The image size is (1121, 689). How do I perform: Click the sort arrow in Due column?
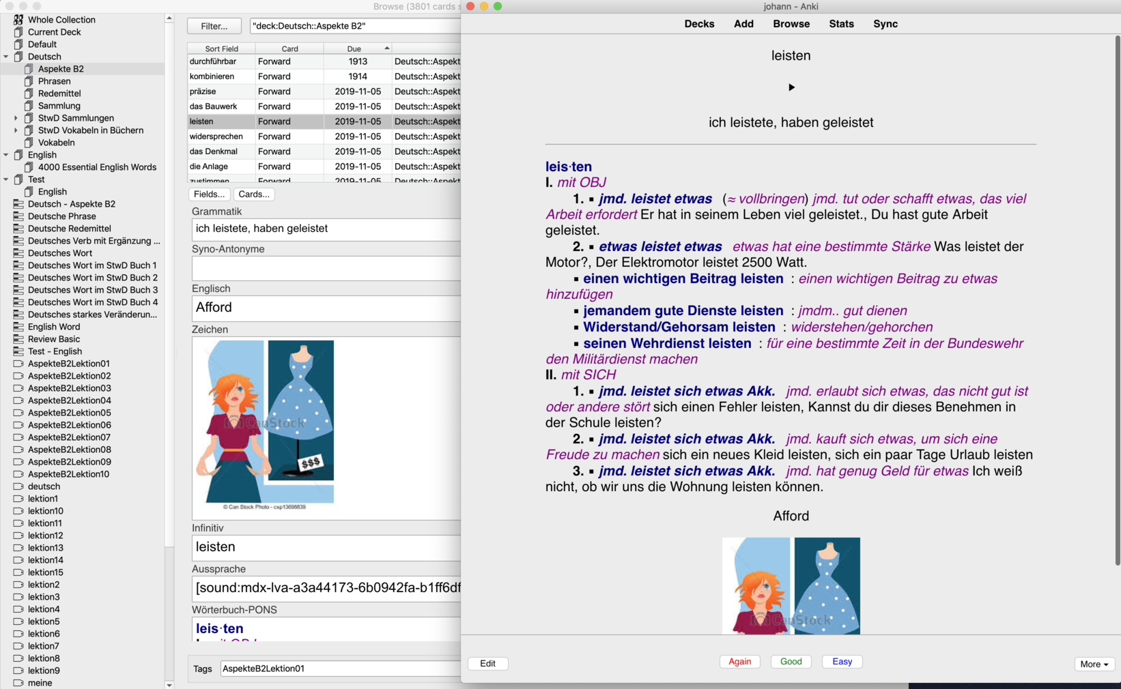[387, 48]
